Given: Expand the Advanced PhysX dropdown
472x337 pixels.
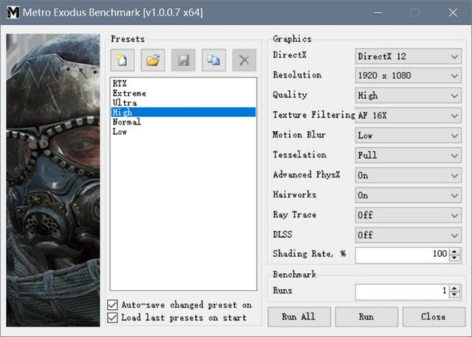Looking at the screenshot, I should click(x=408, y=175).
